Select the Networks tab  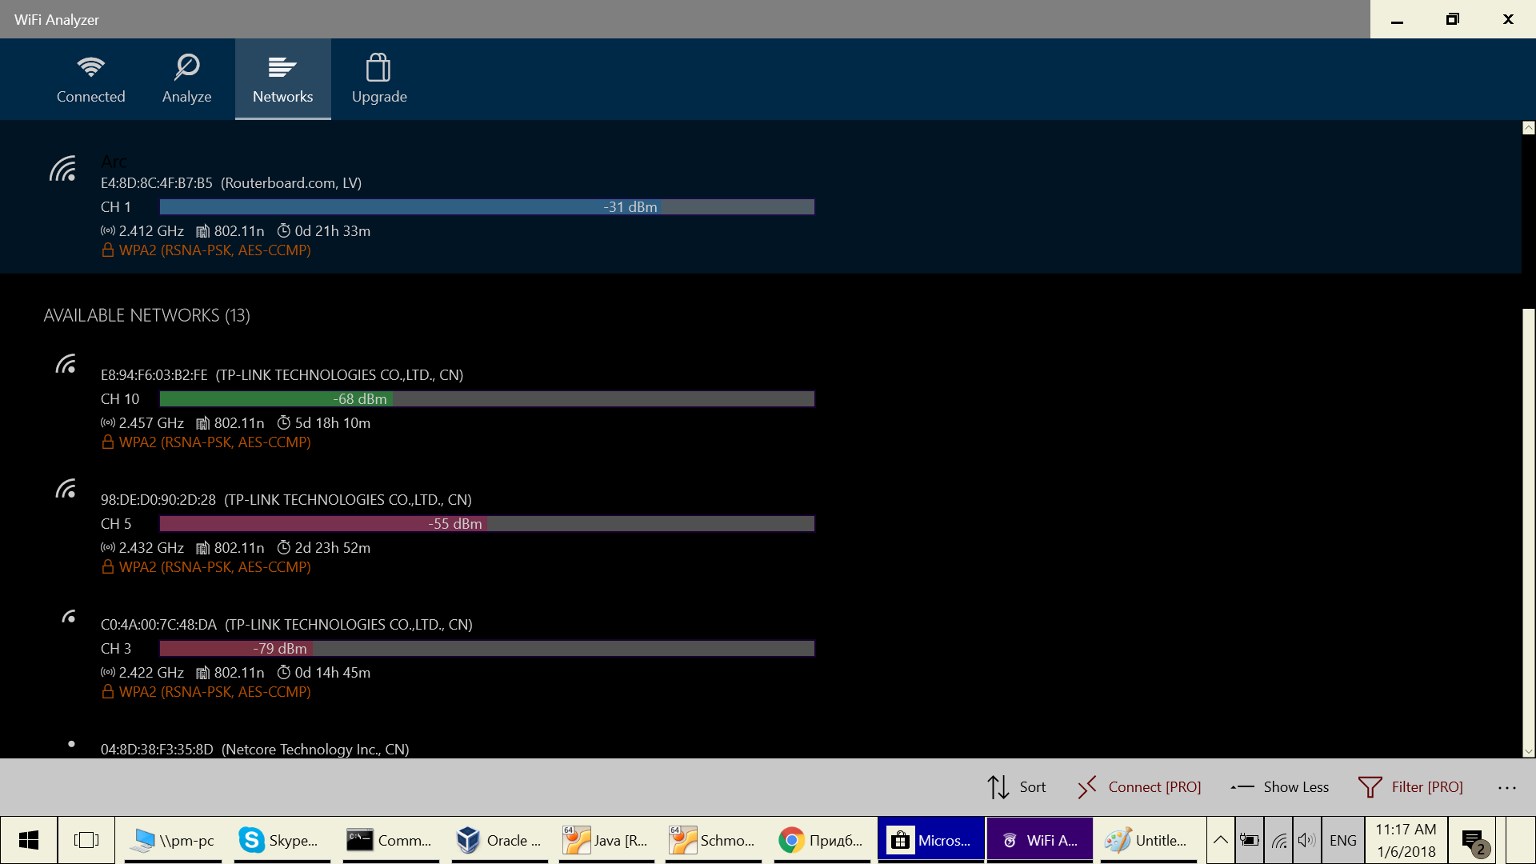tap(282, 79)
